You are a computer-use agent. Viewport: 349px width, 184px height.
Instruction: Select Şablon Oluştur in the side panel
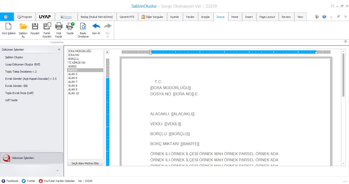pos(14,57)
